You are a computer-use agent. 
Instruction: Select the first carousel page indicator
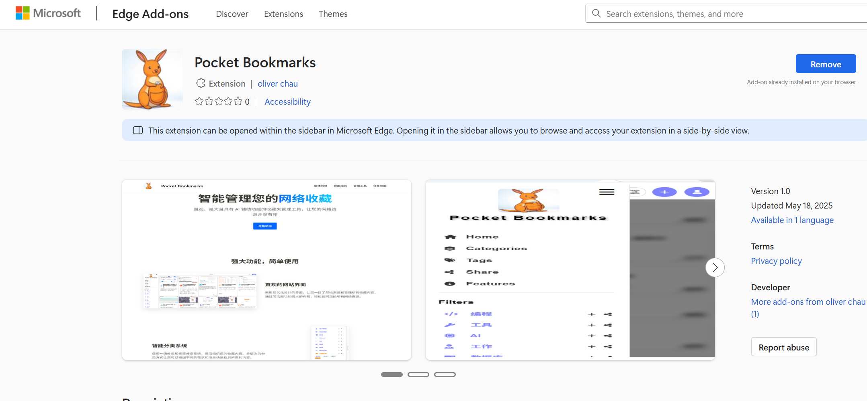click(392, 375)
